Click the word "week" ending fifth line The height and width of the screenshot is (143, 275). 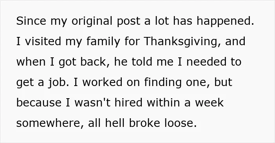pos(209,103)
